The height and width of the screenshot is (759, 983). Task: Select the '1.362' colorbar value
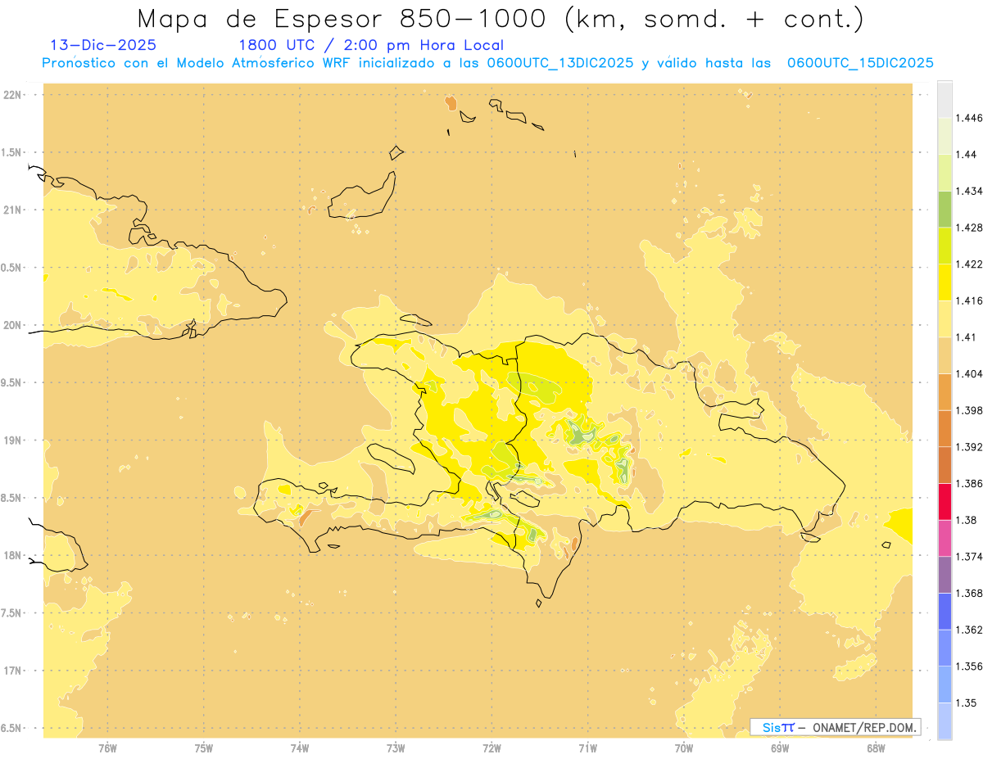point(968,630)
